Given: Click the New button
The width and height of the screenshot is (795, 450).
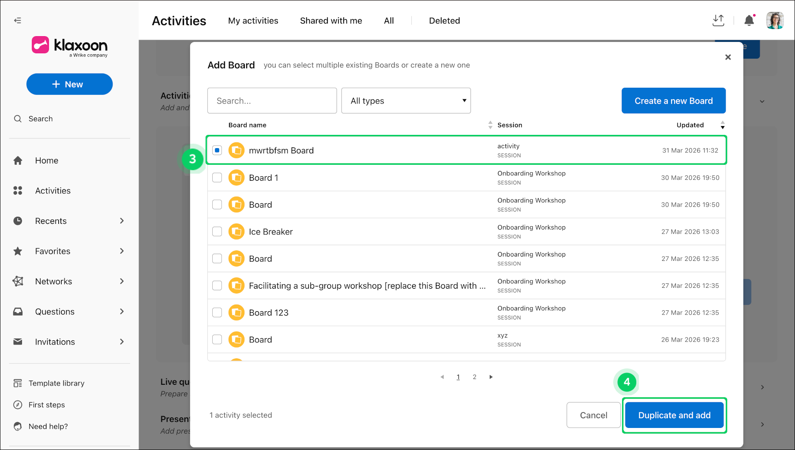Looking at the screenshot, I should click(x=70, y=84).
